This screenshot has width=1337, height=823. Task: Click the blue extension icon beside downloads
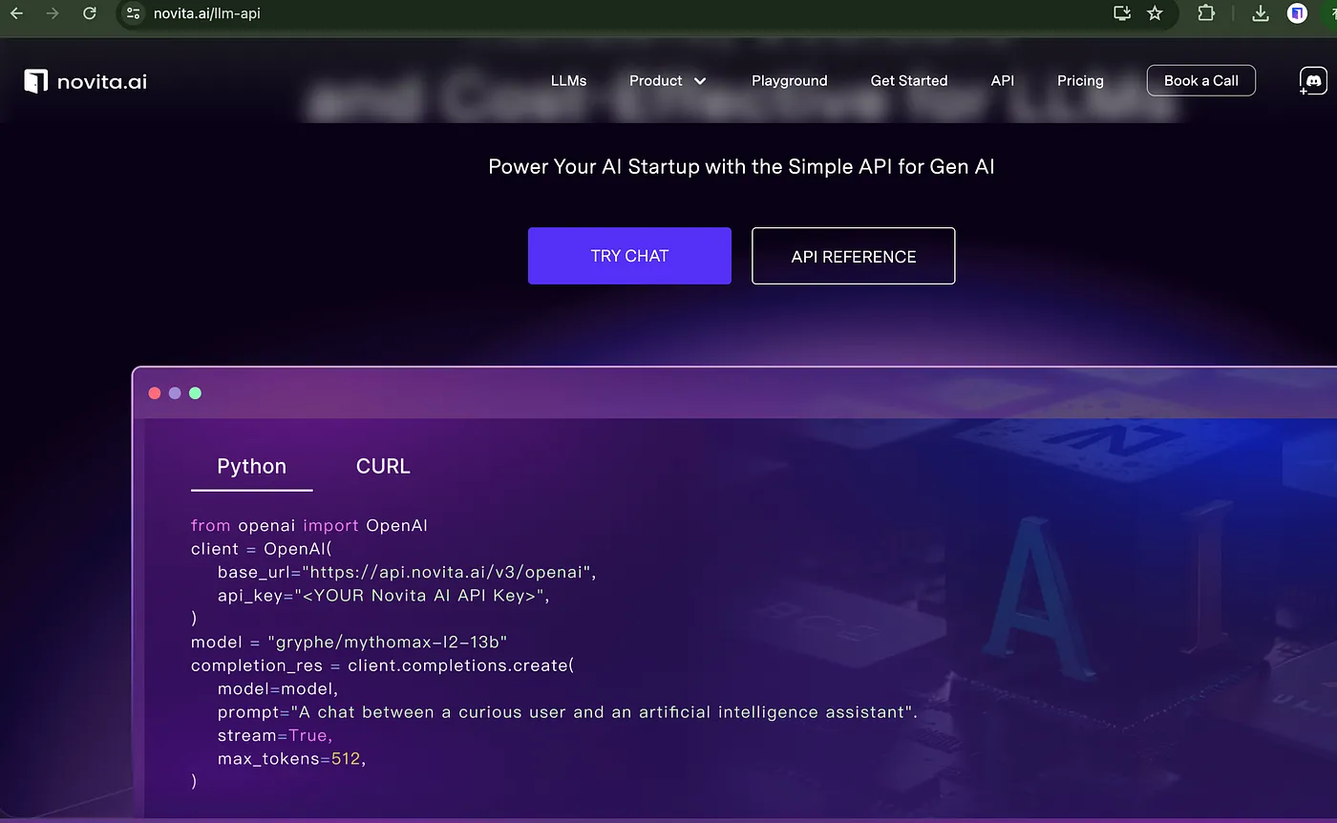tap(1297, 13)
